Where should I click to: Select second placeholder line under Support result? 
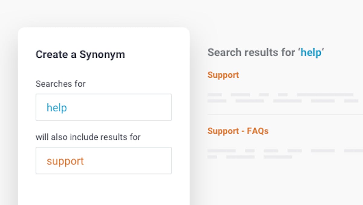pyautogui.click(x=283, y=101)
